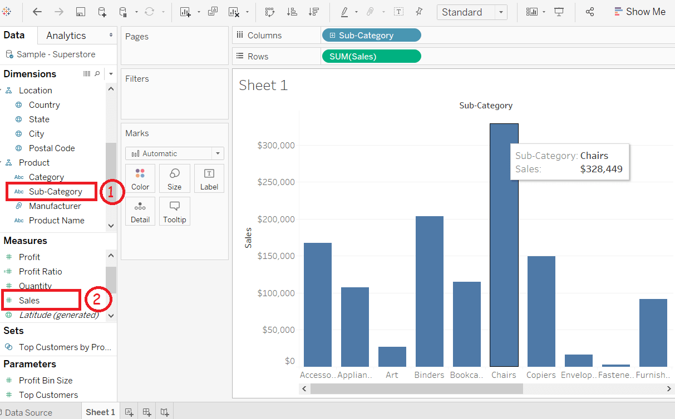Expand the Sub-Category pill plus sign

[333, 36]
